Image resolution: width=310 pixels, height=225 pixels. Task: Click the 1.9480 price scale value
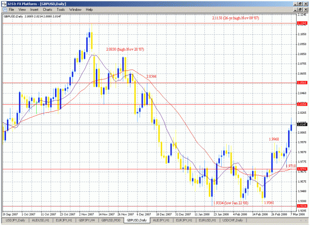[302, 191]
